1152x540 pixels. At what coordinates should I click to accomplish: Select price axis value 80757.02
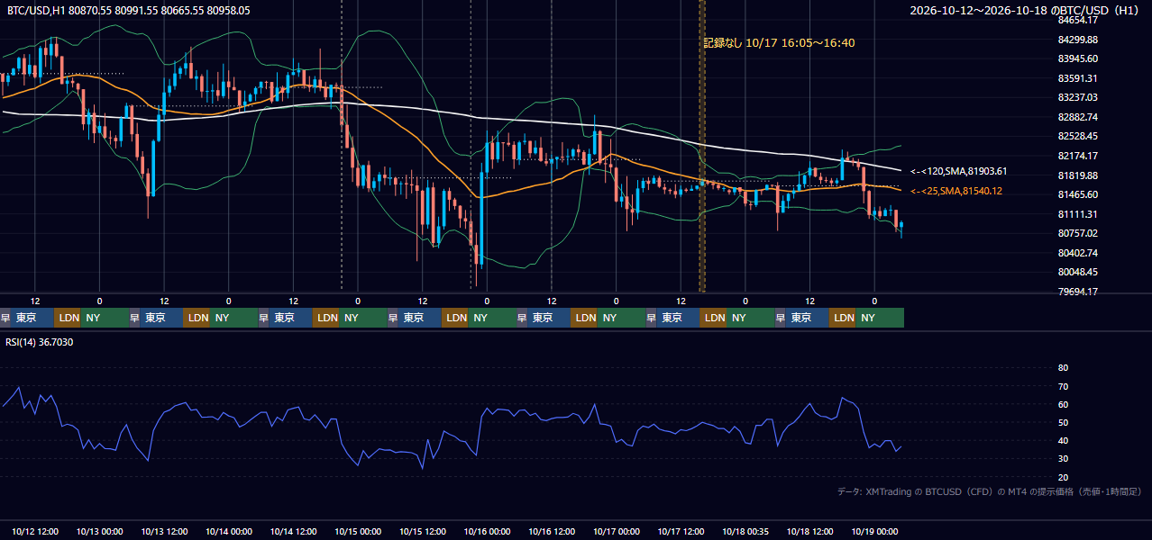click(x=1077, y=233)
